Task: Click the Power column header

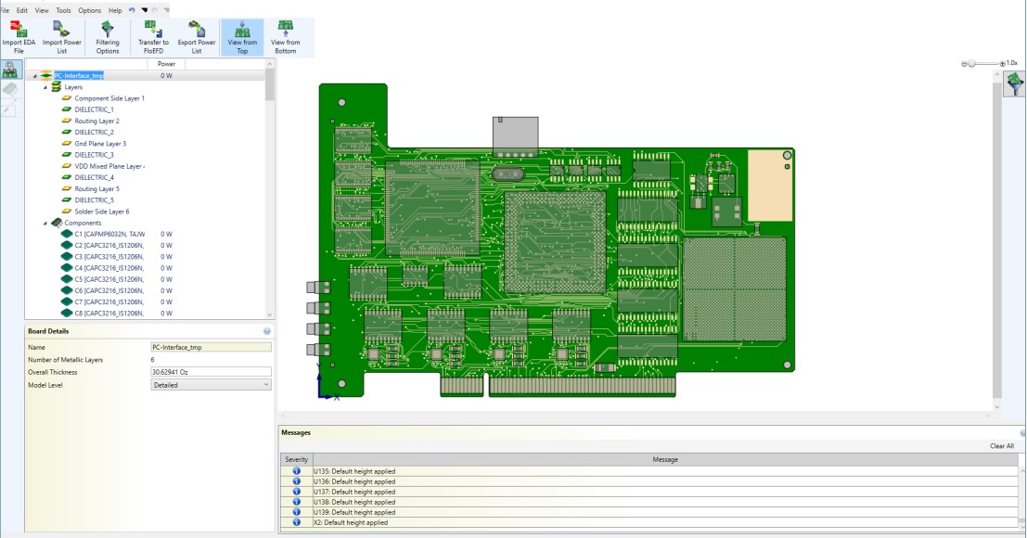Action: [166, 63]
